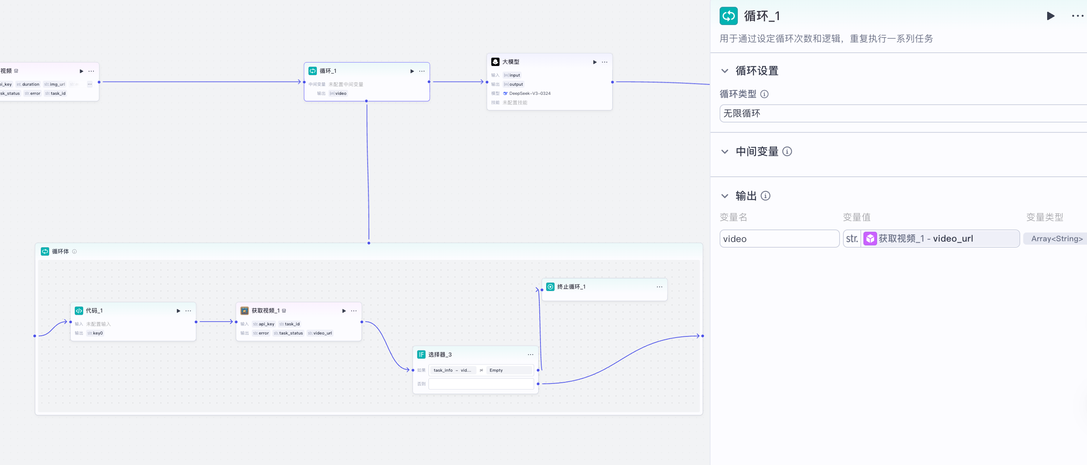Open the 大模型 node options menu
1087x465 pixels.
pos(605,62)
